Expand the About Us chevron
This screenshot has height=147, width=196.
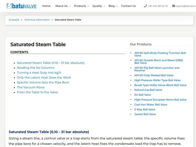pyautogui.click(x=70, y=6)
